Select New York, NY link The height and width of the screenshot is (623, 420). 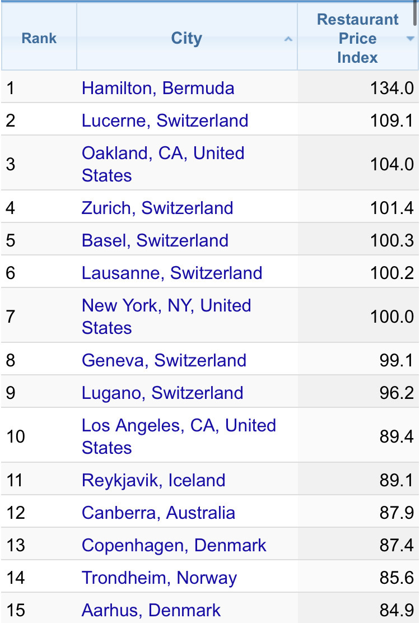pos(166,317)
